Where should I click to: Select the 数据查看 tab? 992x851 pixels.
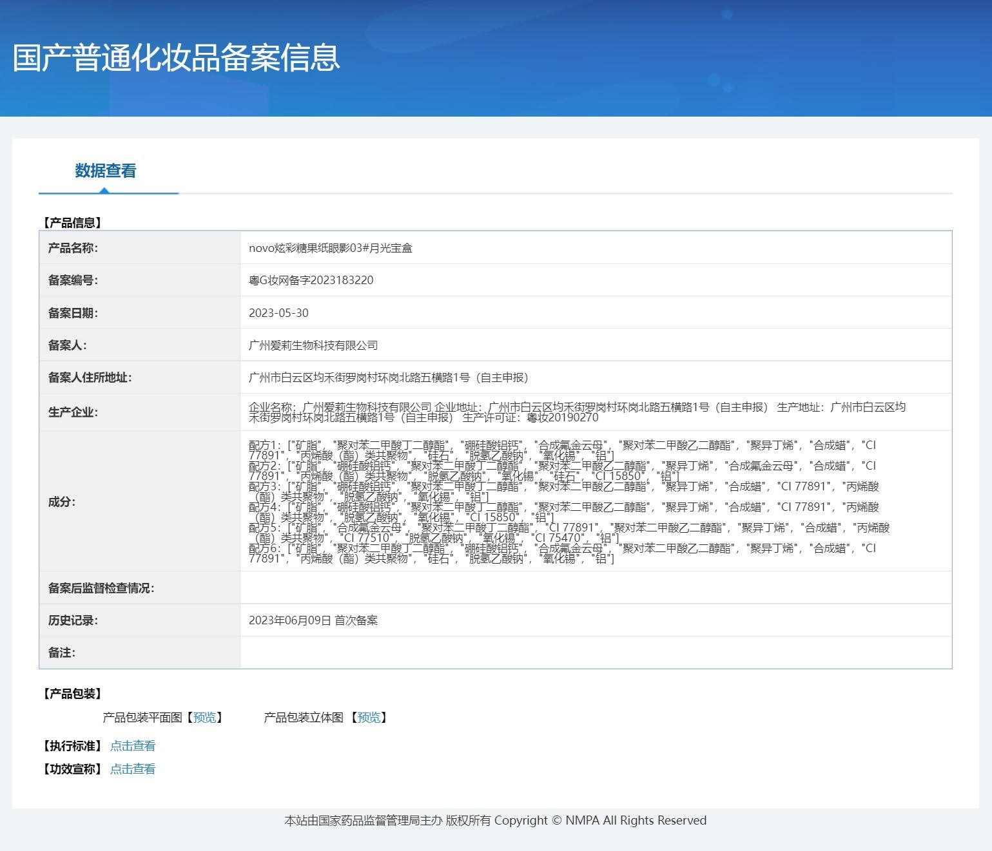tap(106, 171)
